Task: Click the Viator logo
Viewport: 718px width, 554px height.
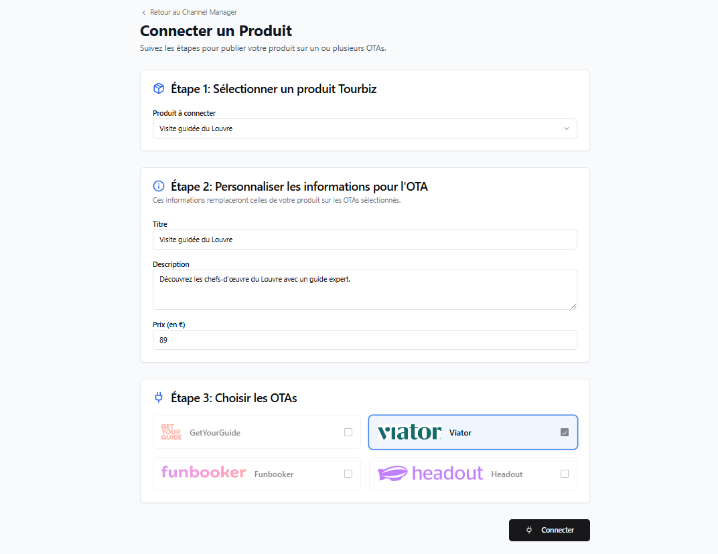Action: tap(409, 432)
